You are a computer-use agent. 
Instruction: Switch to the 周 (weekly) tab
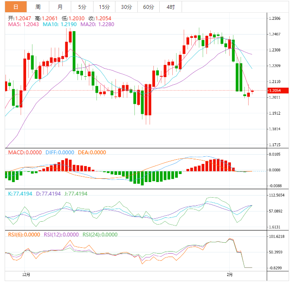[x=38, y=7]
